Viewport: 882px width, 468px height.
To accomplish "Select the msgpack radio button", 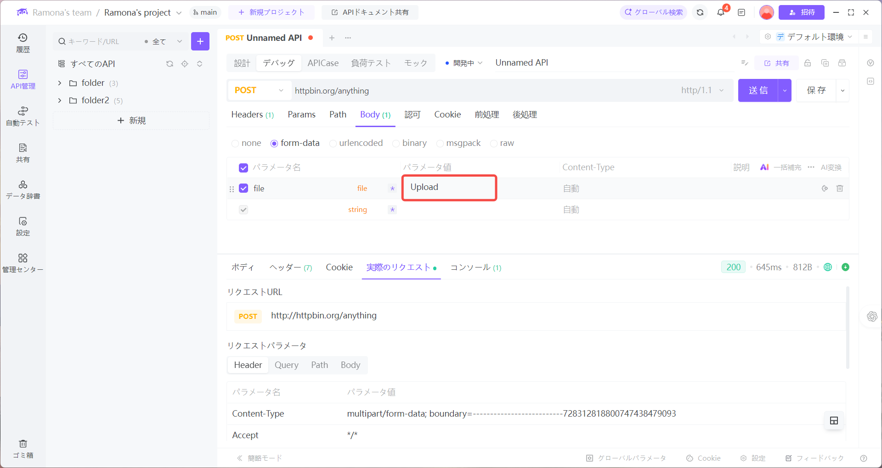I will pos(440,144).
